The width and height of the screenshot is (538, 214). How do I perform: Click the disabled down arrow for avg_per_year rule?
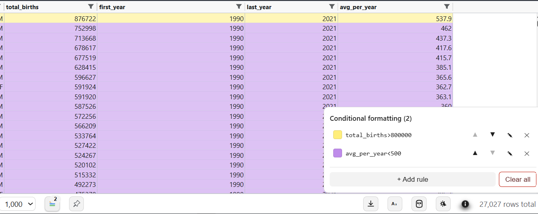point(493,153)
